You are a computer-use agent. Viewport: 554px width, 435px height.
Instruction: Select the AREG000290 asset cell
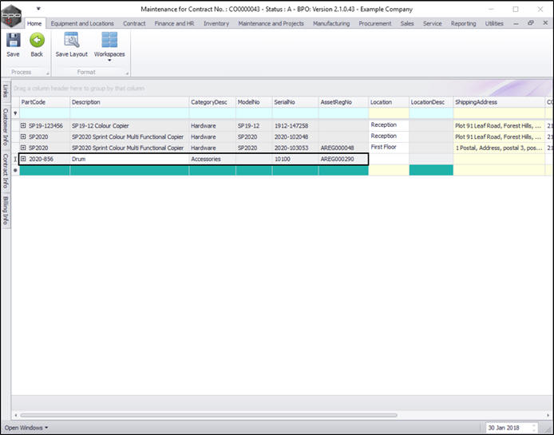343,159
